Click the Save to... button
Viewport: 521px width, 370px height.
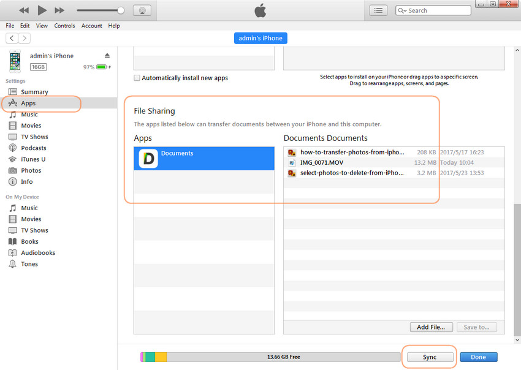coord(476,327)
